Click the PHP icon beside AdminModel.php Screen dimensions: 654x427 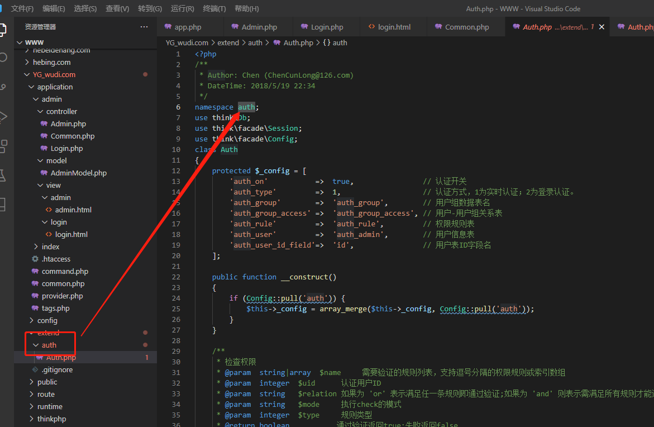click(44, 173)
